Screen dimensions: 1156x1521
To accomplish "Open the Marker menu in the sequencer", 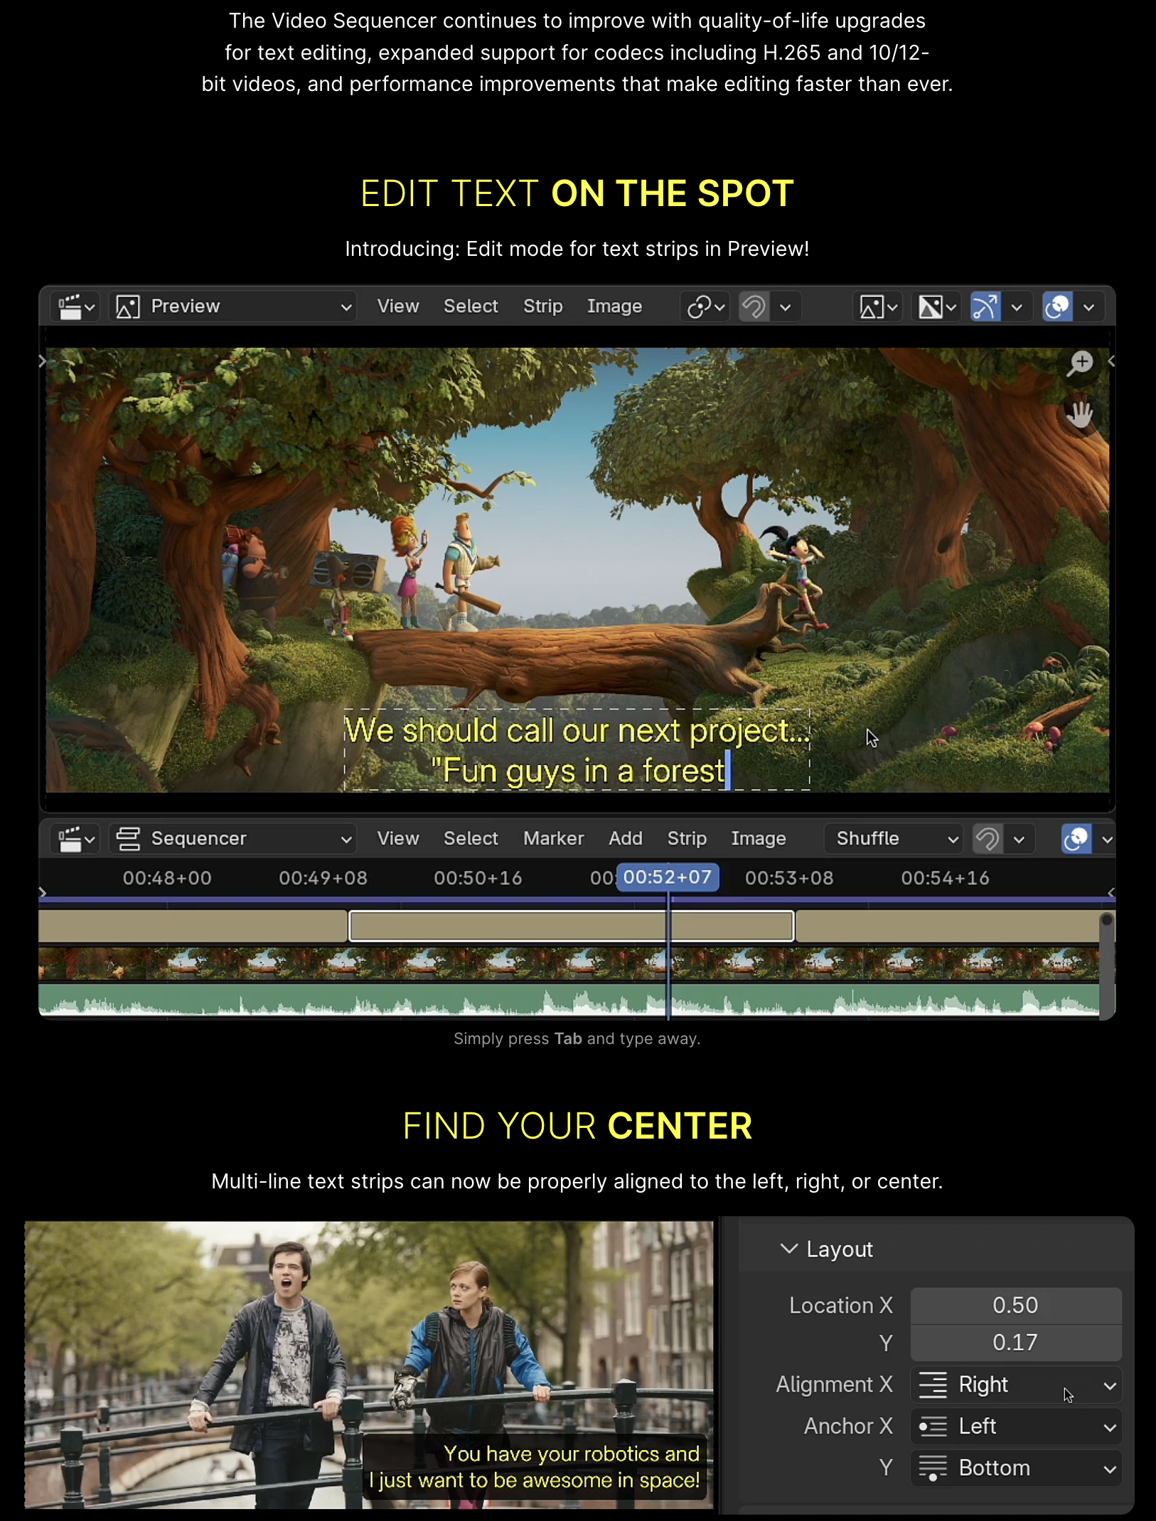I will (x=553, y=839).
